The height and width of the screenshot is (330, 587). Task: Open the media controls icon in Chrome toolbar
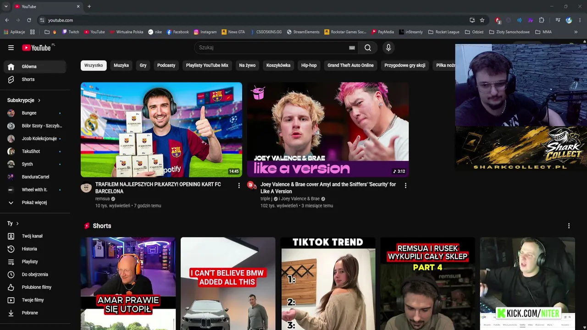click(x=558, y=20)
